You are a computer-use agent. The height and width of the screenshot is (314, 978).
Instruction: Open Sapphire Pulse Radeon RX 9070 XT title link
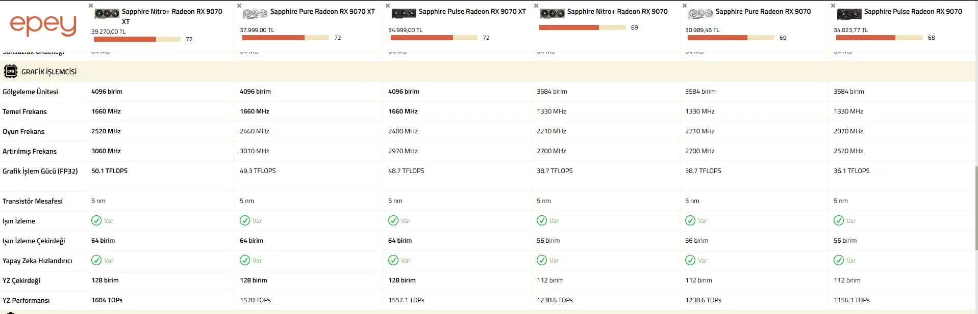[x=472, y=11]
